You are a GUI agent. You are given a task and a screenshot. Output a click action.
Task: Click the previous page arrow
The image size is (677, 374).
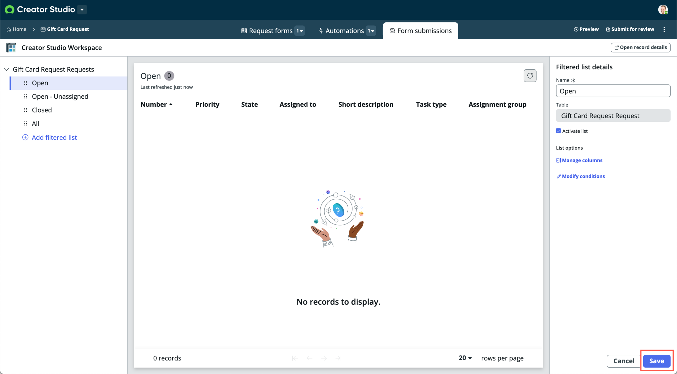pyautogui.click(x=310, y=358)
